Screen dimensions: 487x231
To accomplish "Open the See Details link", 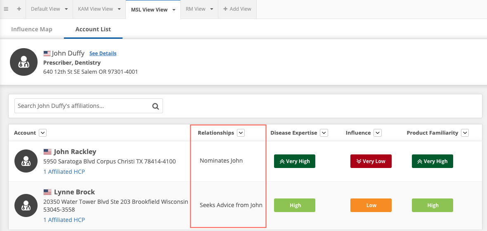I will pos(103,54).
